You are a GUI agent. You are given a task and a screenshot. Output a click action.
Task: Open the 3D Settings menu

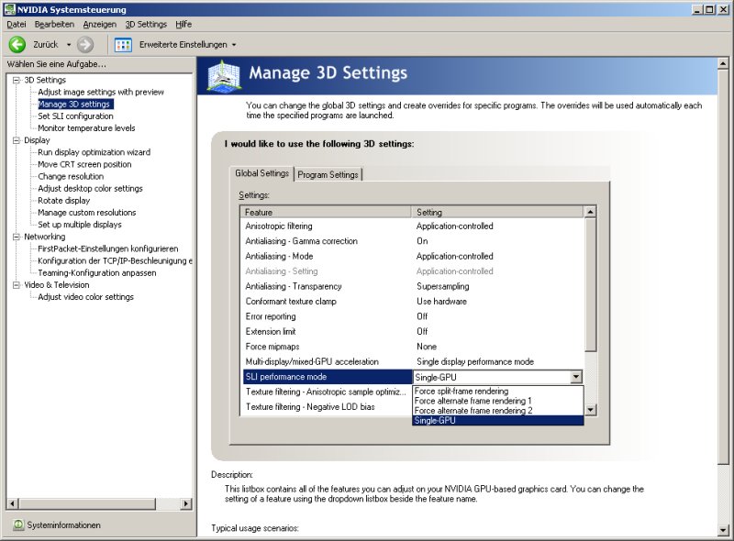coord(146,25)
